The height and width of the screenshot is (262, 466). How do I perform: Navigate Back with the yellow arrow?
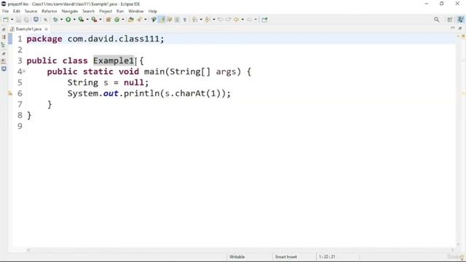pos(236,20)
